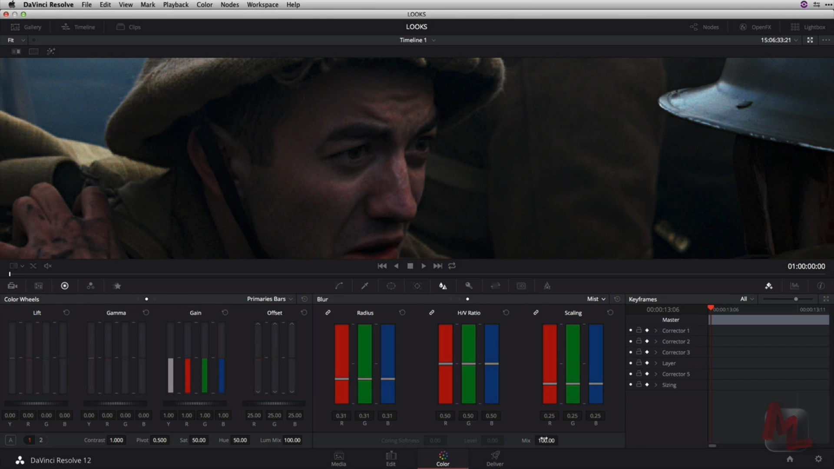Image resolution: width=834 pixels, height=469 pixels.
Task: Switch to the Edit page
Action: pyautogui.click(x=391, y=459)
